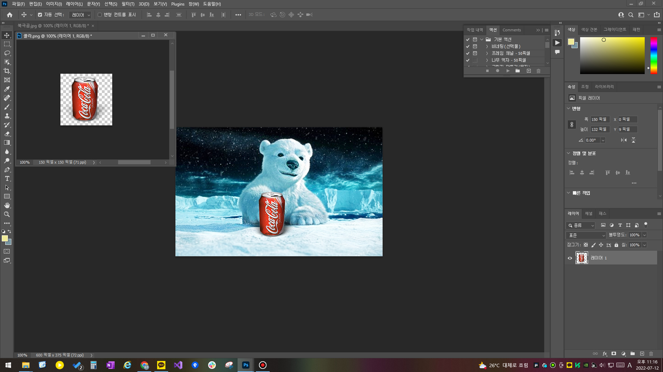Expand the 비네팅(선택물) action

point(487,46)
